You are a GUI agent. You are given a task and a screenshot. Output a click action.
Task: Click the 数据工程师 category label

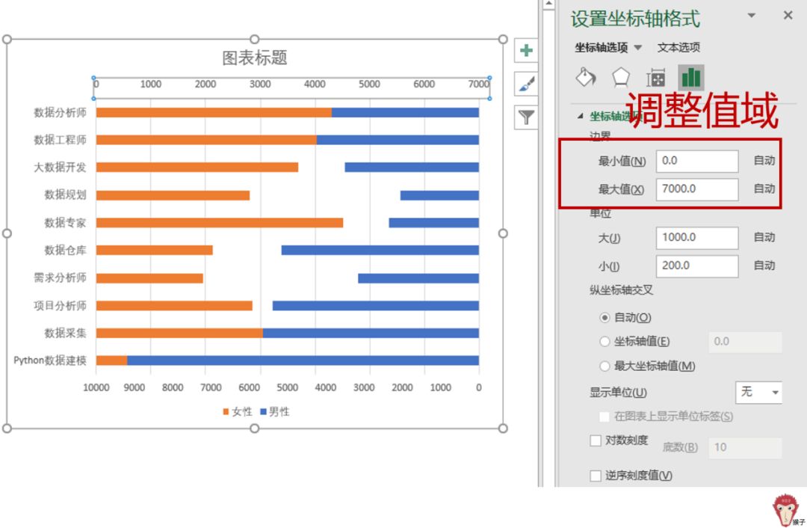(x=60, y=140)
